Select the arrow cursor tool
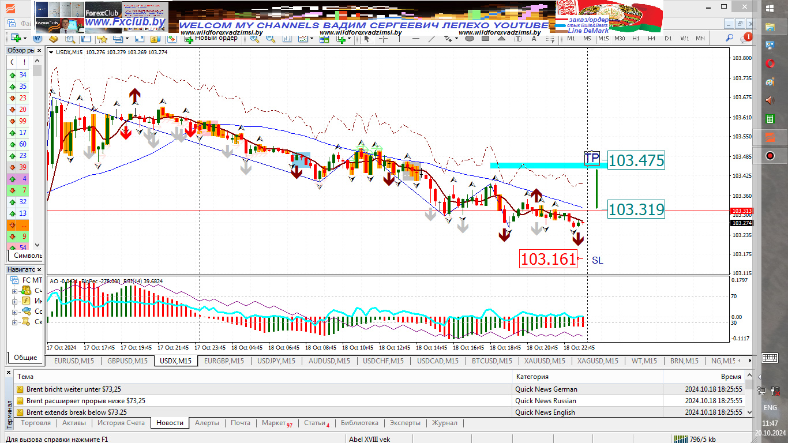Viewport: 788px width, 443px height. click(x=367, y=39)
